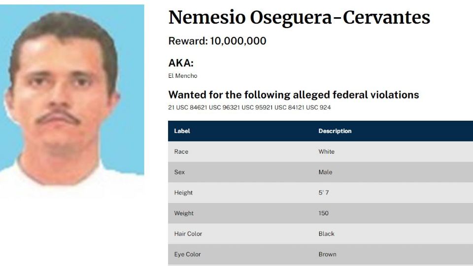Image resolution: width=473 pixels, height=266 pixels.
Task: Click the El Mencho alias text
Action: click(x=183, y=76)
